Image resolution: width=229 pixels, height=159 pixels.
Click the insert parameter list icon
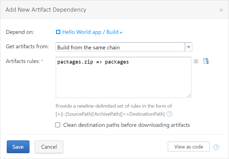pyautogui.click(x=196, y=61)
